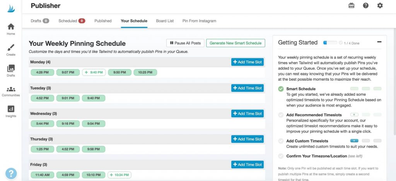This screenshot has height=181, width=396.
Task: Open the Add Custom Timeslots step
Action: pyautogui.click(x=307, y=141)
